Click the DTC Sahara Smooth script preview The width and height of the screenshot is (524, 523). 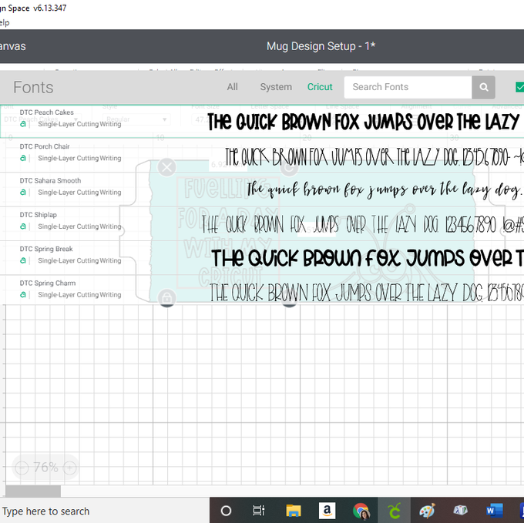tap(385, 191)
